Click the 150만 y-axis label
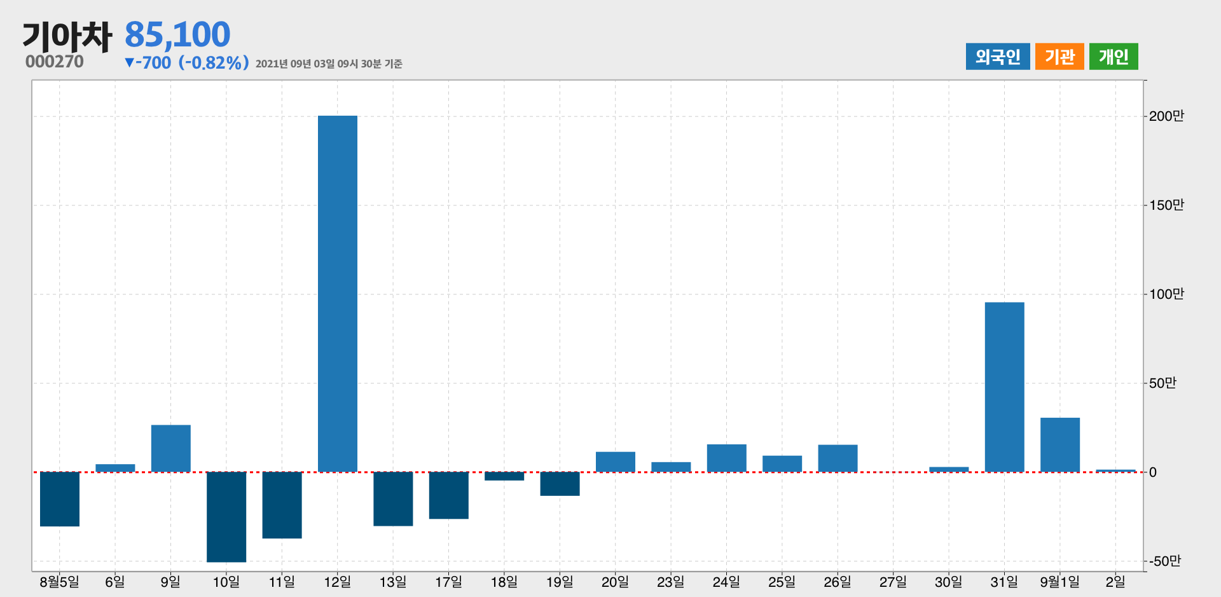This screenshot has width=1221, height=597. tap(1166, 205)
